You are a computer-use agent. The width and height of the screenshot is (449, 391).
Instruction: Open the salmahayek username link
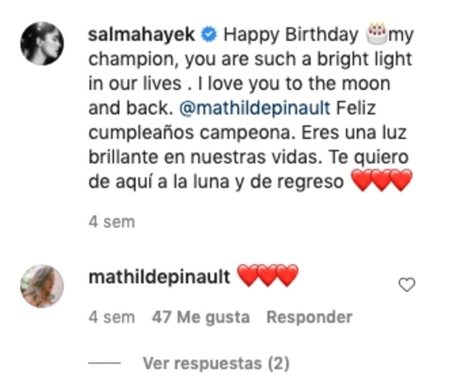(142, 34)
